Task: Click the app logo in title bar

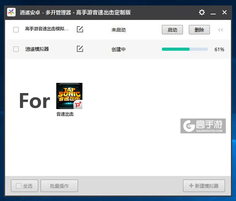Action: pos(11,12)
